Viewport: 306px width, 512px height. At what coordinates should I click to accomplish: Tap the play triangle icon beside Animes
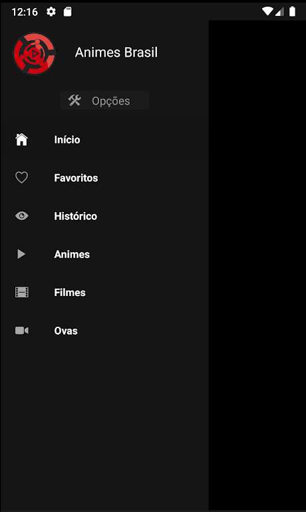click(x=21, y=254)
